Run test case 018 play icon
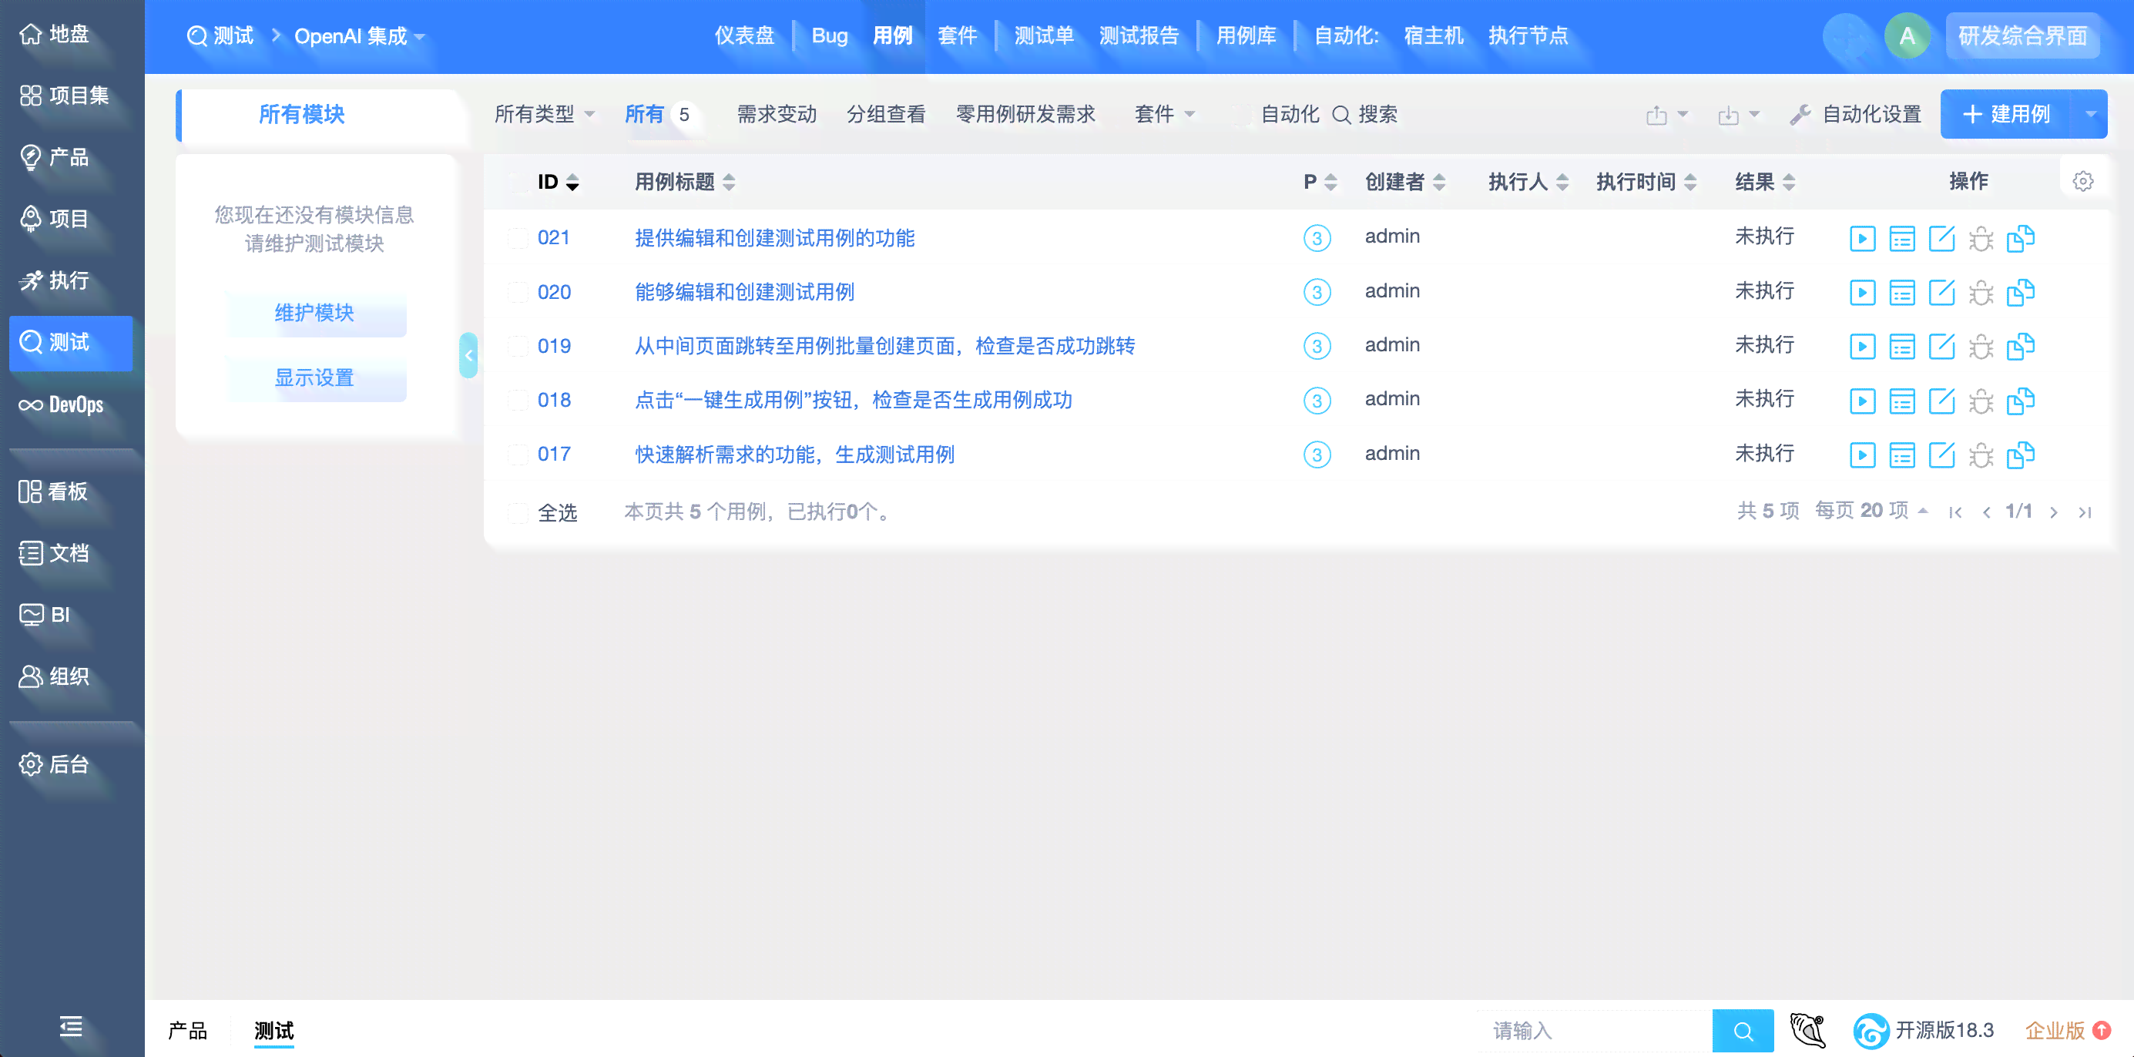This screenshot has height=1057, width=2134. click(x=1862, y=401)
